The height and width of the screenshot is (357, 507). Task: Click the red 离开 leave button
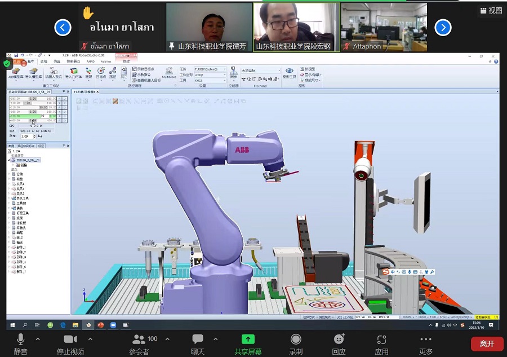click(x=487, y=343)
